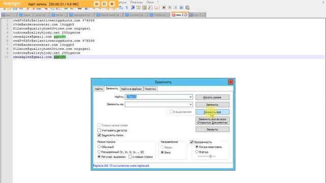Start macro recording with red dot icon
The height and width of the screenshot is (183, 326).
tap(164, 8)
